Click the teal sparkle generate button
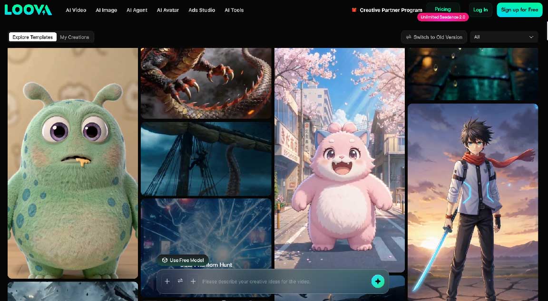Screen dimensions: 548x301 click(x=377, y=281)
